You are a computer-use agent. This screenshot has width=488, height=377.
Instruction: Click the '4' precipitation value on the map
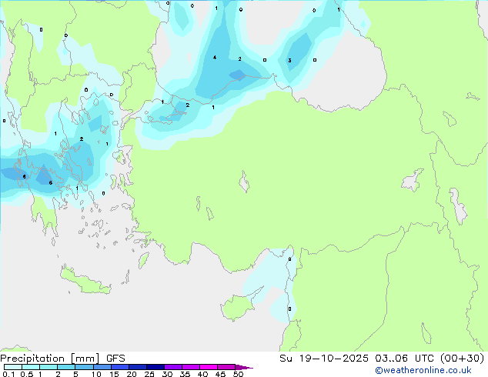click(215, 58)
